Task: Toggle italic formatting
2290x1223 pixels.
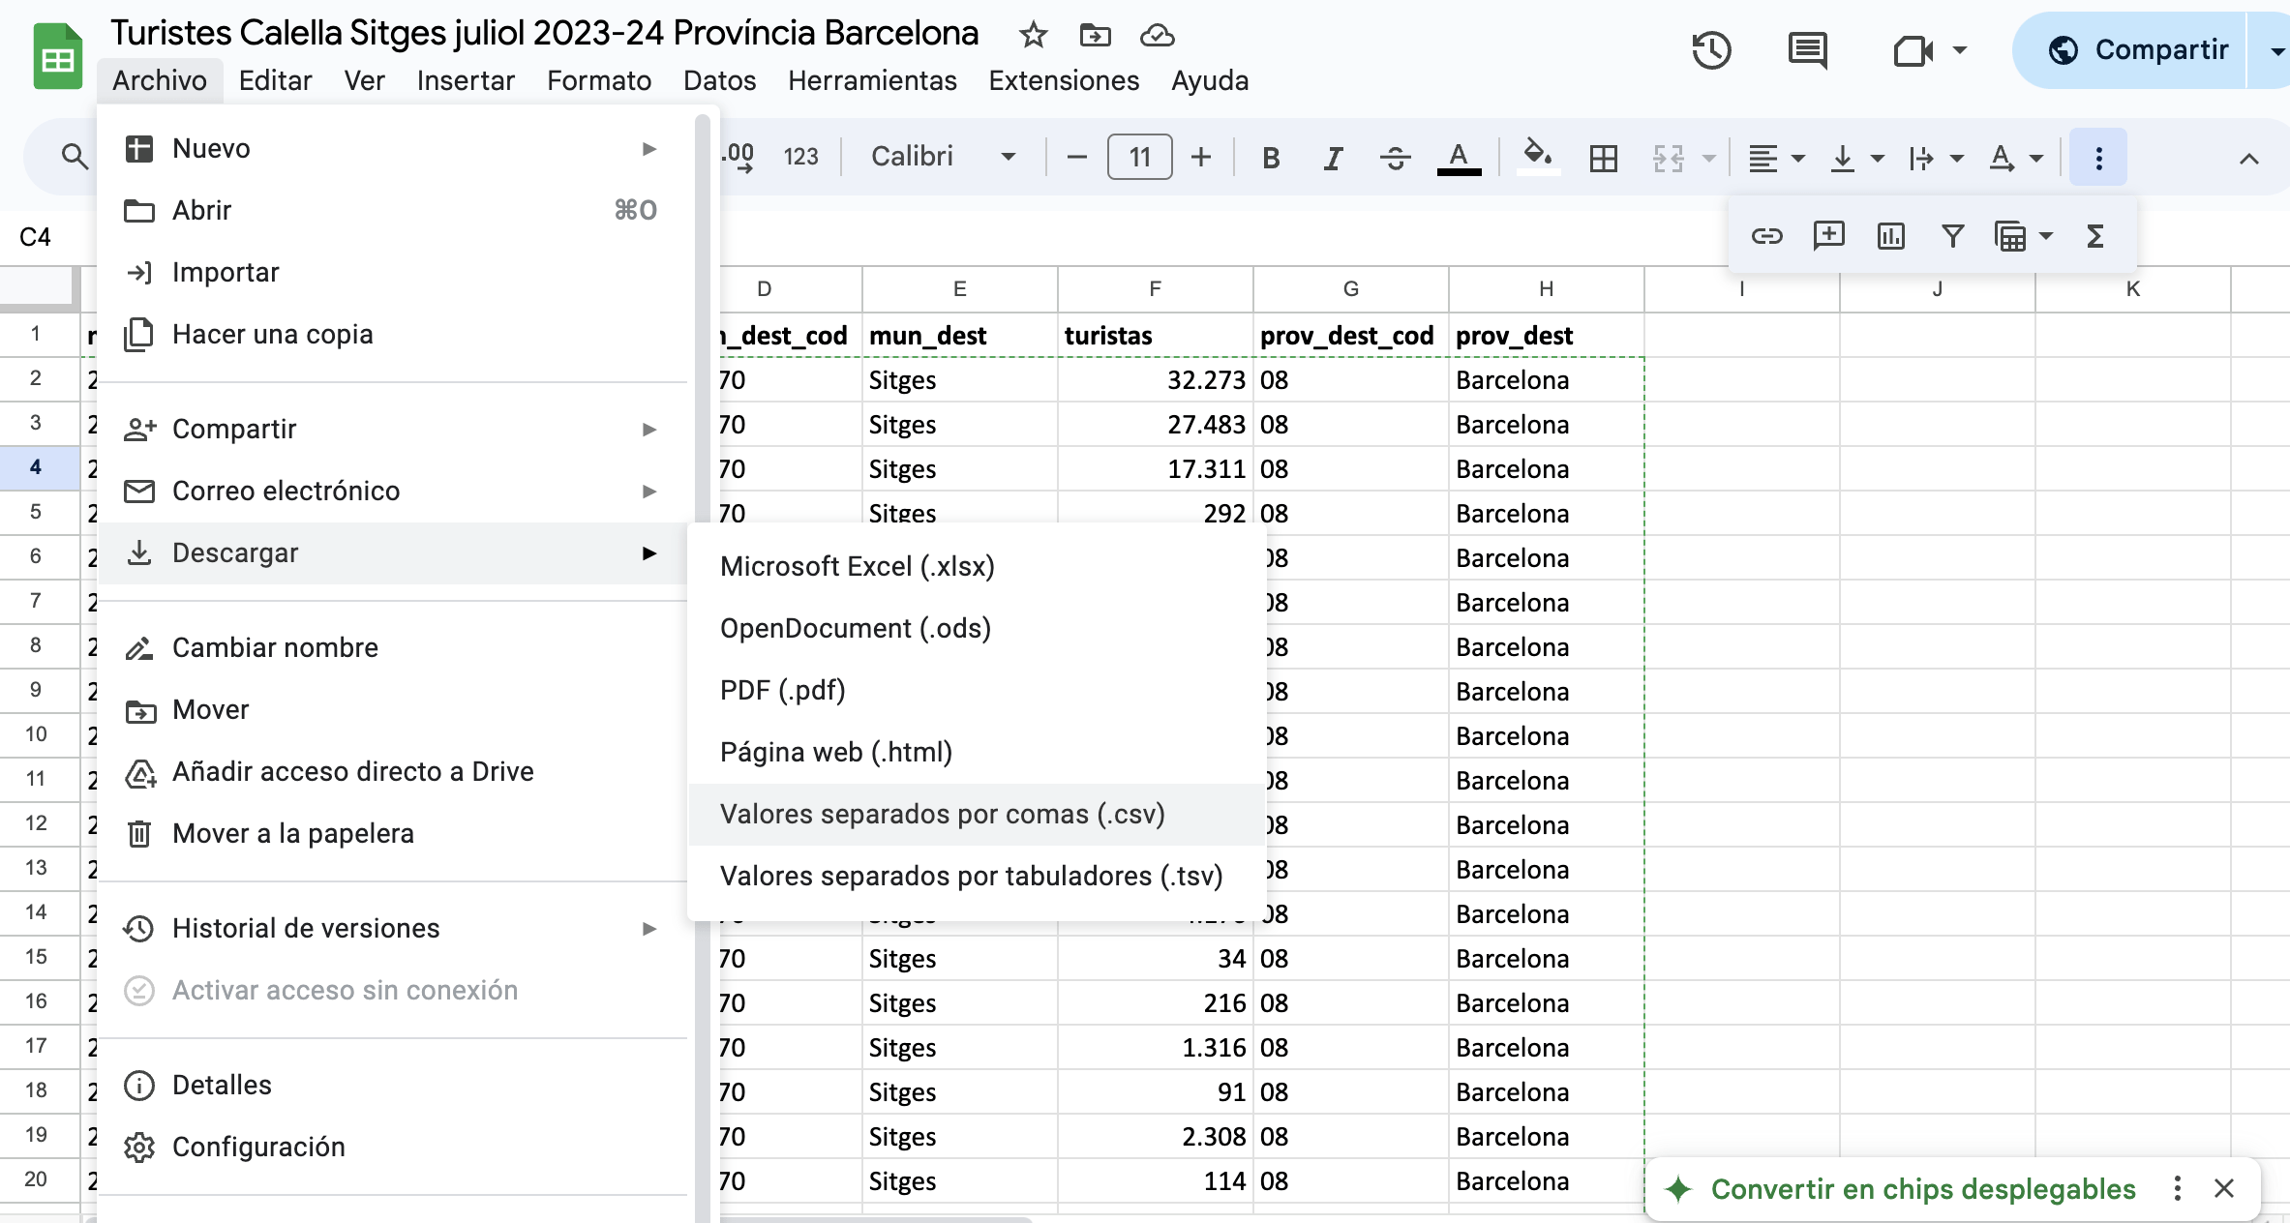Action: click(1333, 158)
